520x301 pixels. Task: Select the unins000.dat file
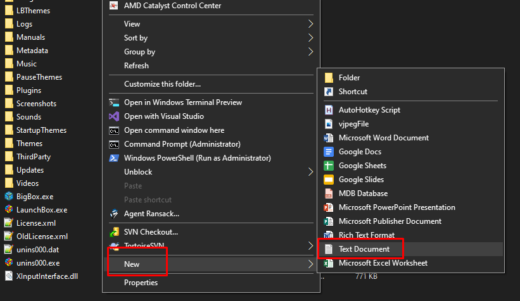(32, 249)
